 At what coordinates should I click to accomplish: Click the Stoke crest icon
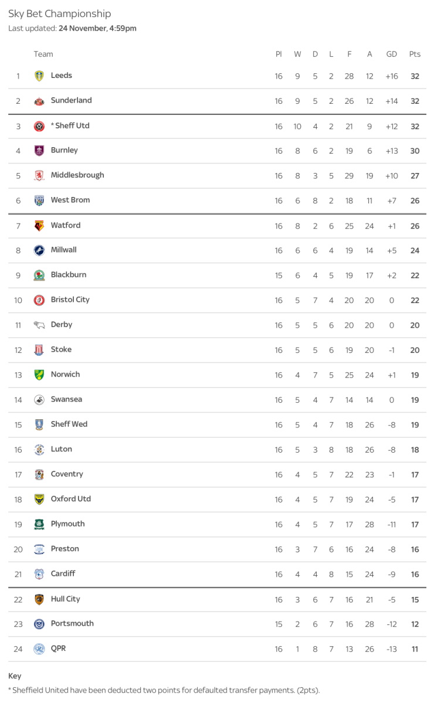39,350
